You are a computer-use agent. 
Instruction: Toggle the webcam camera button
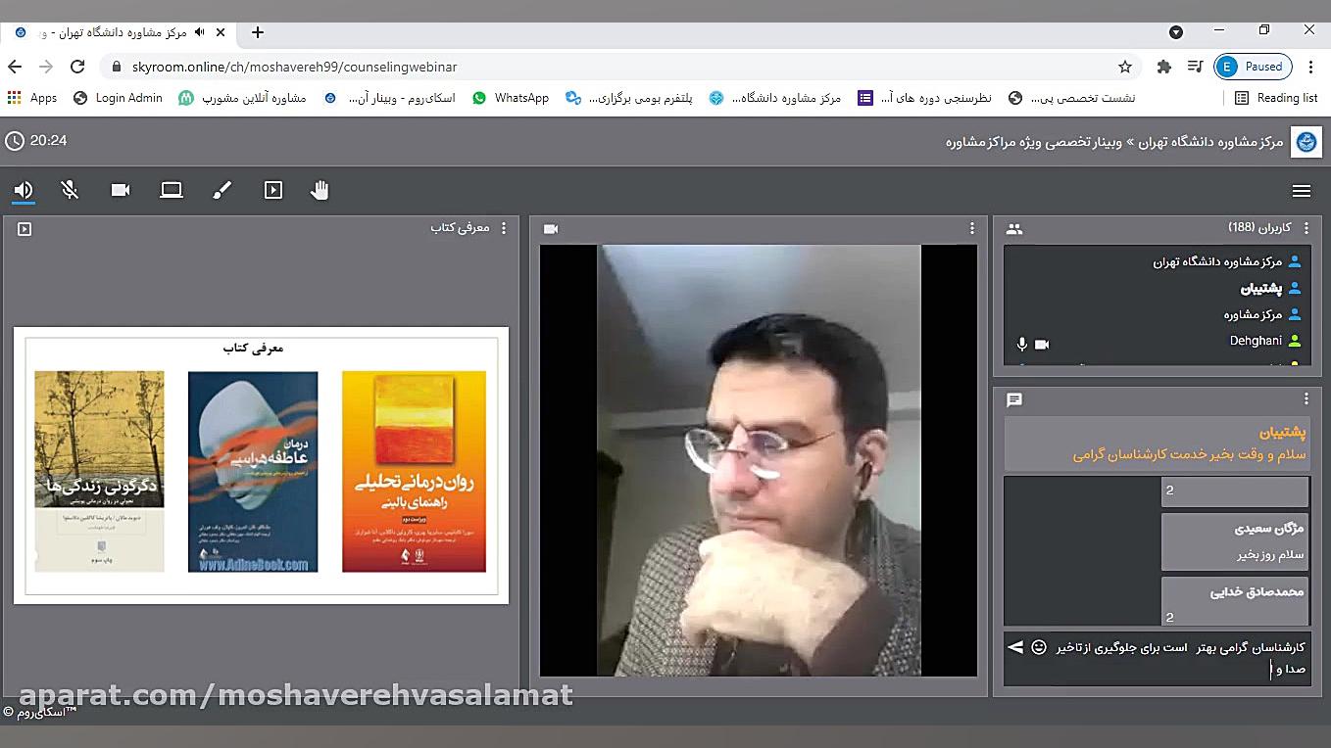[121, 190]
